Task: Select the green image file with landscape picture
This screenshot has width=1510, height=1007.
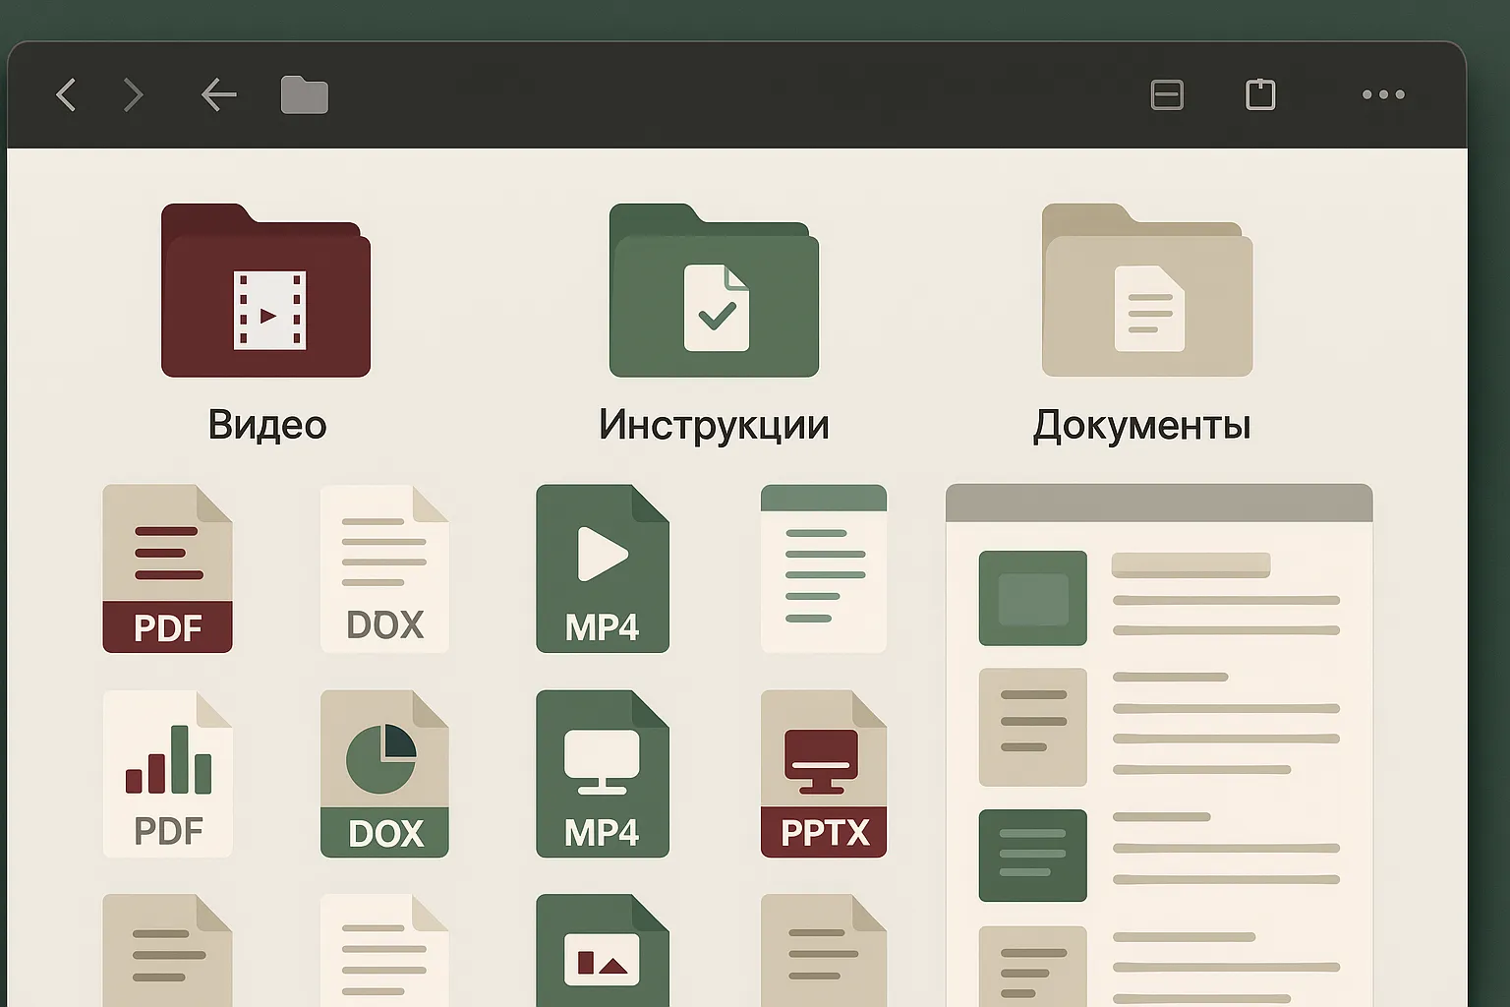Action: coord(603,951)
